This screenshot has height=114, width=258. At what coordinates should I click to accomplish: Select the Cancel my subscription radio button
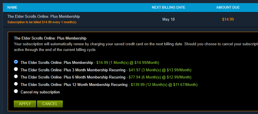coord(16,91)
